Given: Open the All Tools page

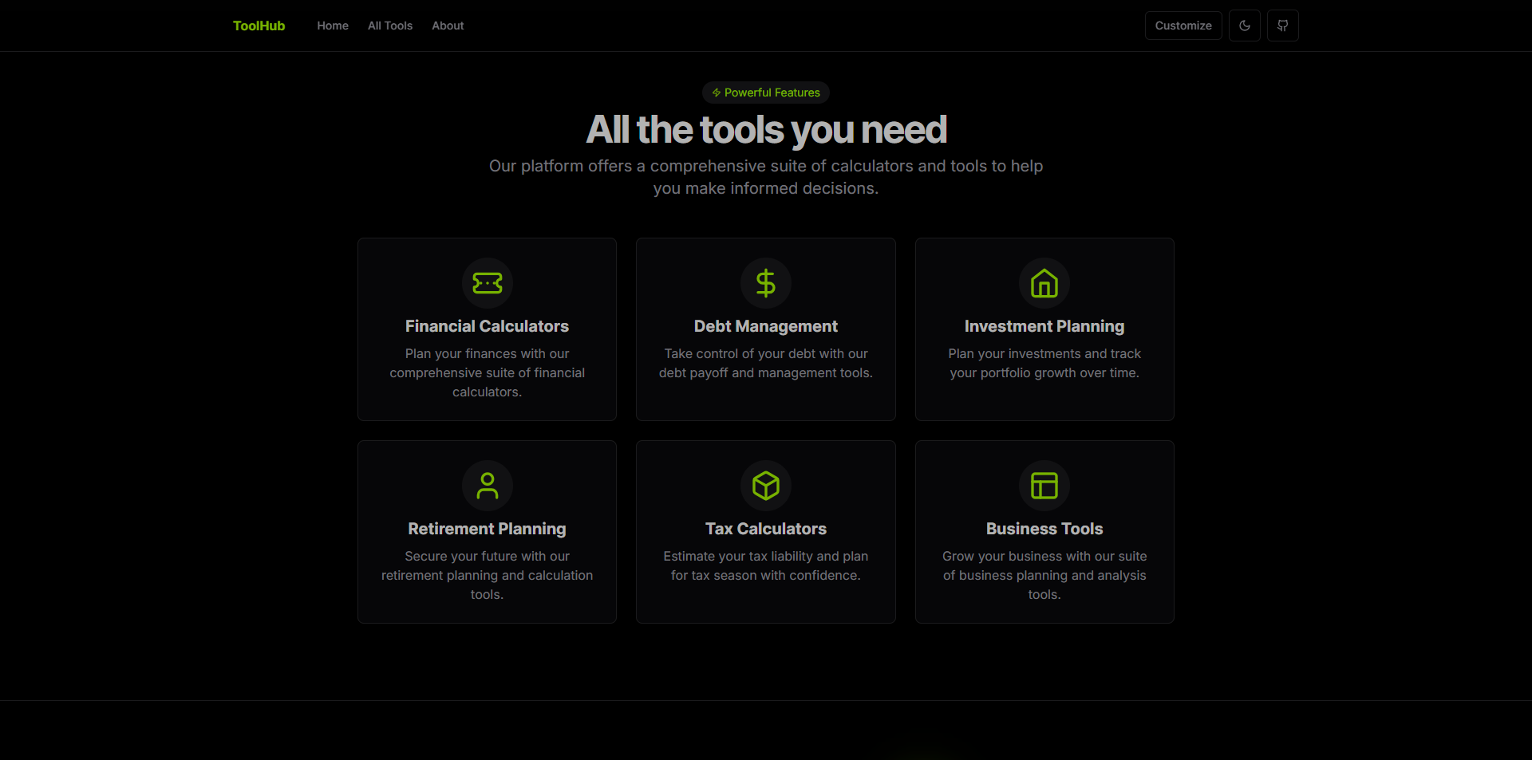Looking at the screenshot, I should pos(389,26).
